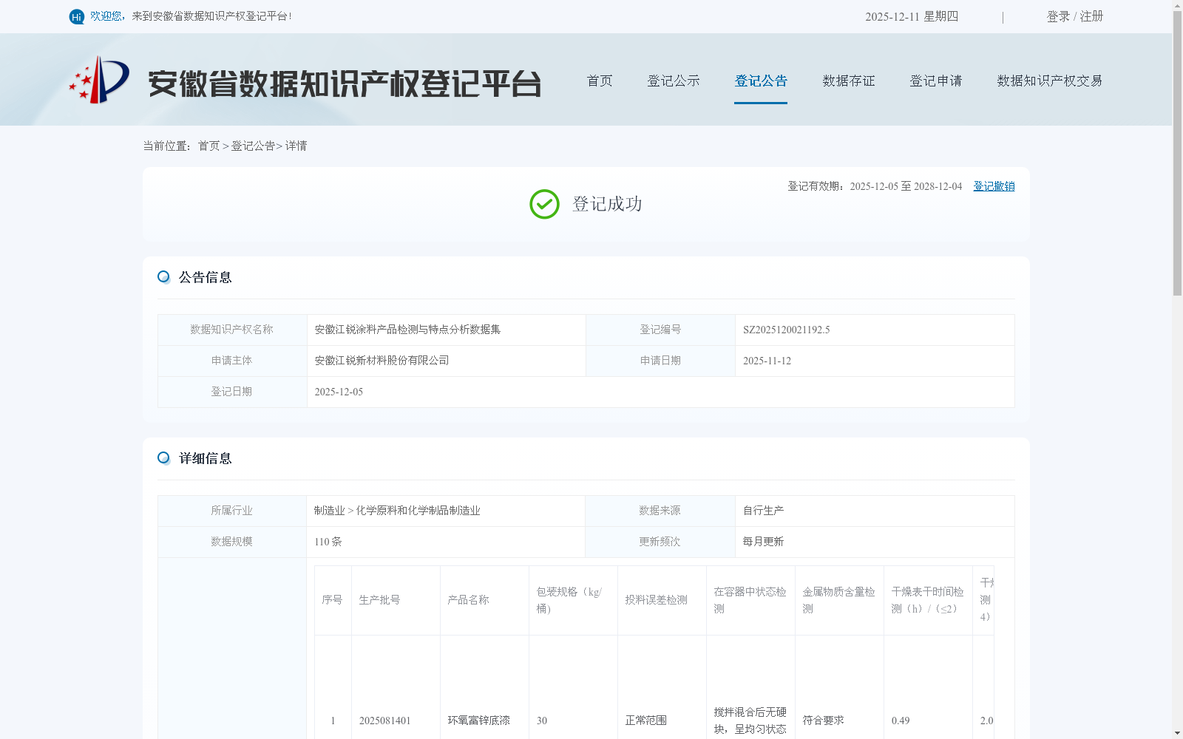The image size is (1183, 739).
Task: Click applicant 安徽江锐新材料股份有限公司
Action: [382, 361]
